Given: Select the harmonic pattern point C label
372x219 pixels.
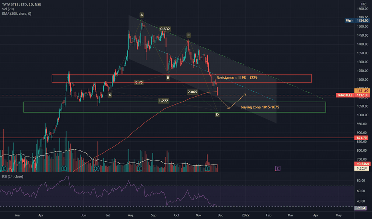Looking at the screenshot, I should 189,35.
